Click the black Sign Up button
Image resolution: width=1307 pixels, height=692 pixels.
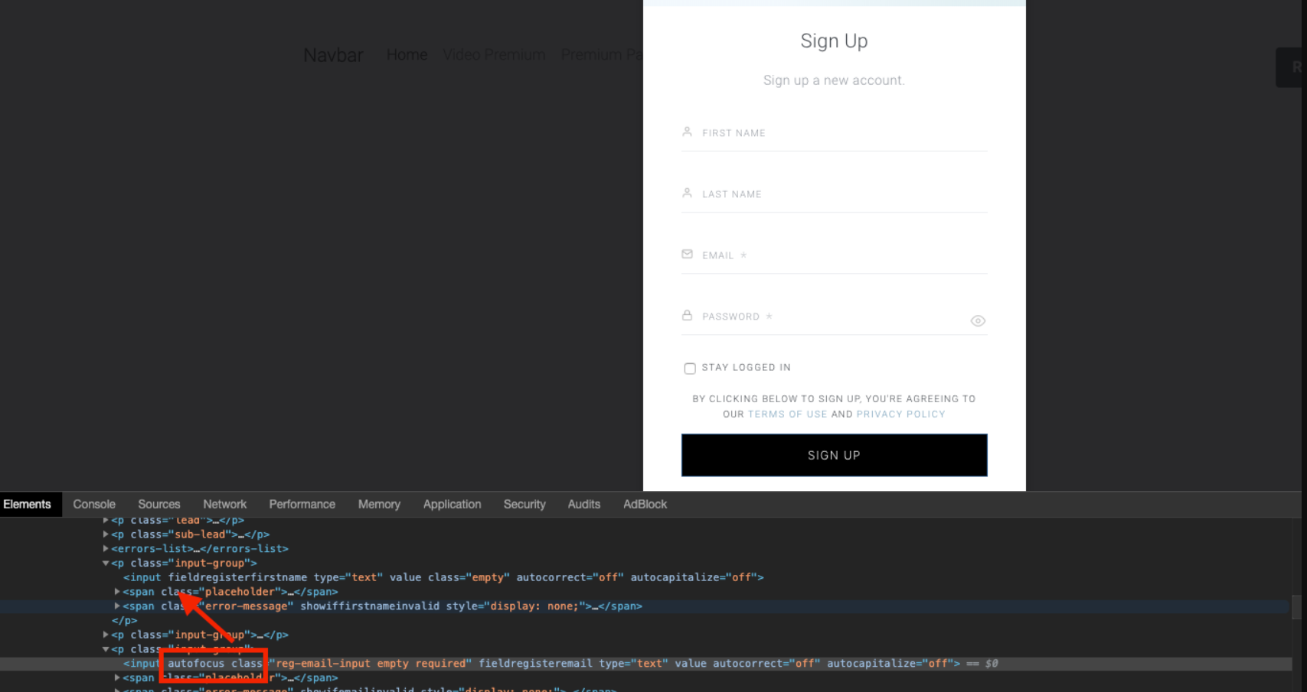click(x=834, y=455)
